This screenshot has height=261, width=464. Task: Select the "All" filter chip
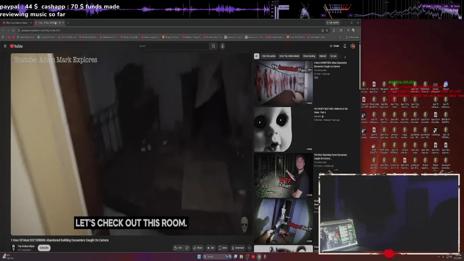[x=256, y=56]
